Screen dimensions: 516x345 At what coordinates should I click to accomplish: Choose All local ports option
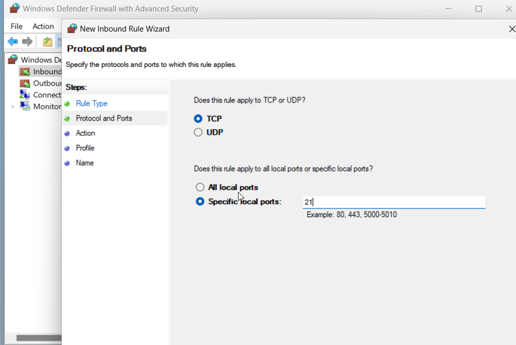[x=200, y=187]
